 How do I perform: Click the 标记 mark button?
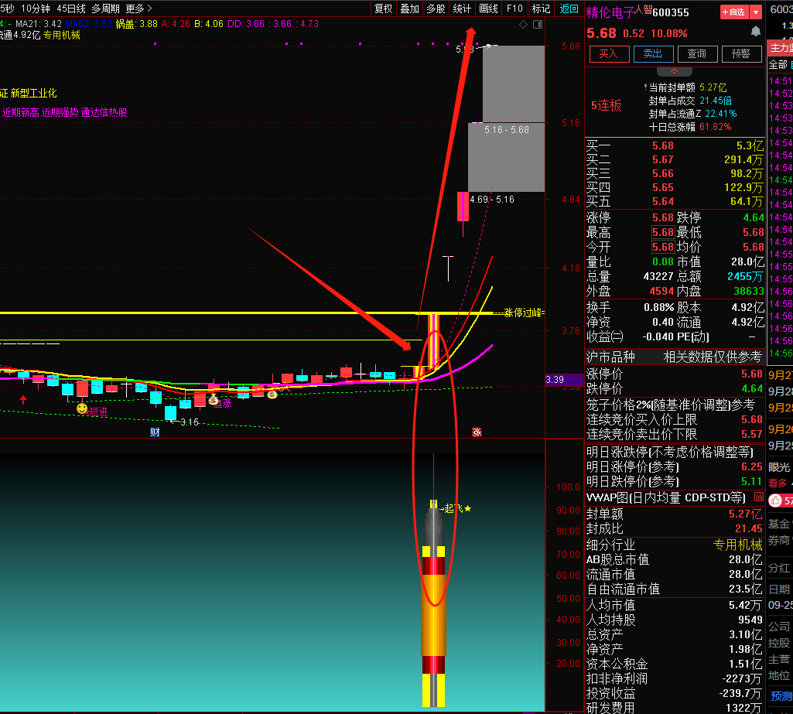click(541, 9)
